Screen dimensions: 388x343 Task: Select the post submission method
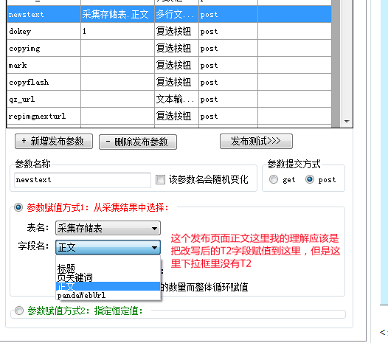click(310, 179)
